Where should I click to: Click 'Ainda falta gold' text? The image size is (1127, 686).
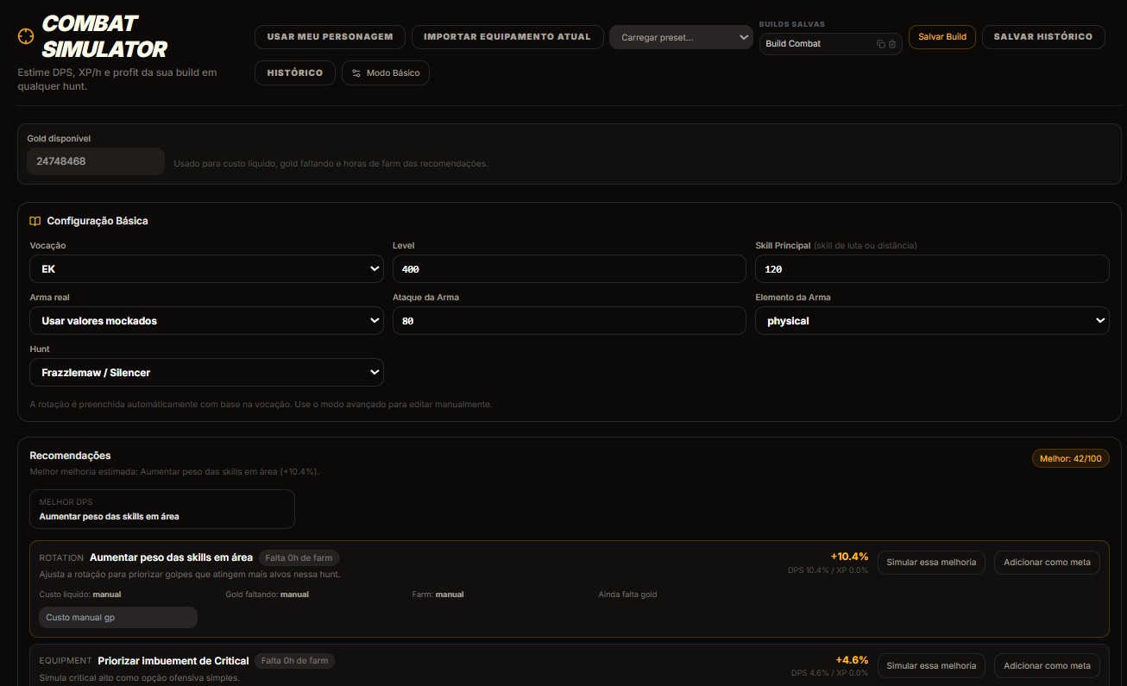point(628,595)
